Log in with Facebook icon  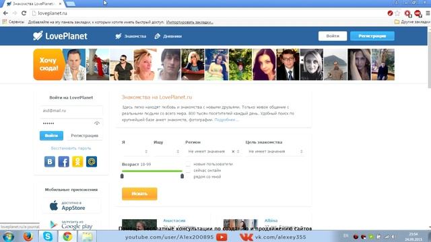pyautogui.click(x=63, y=161)
